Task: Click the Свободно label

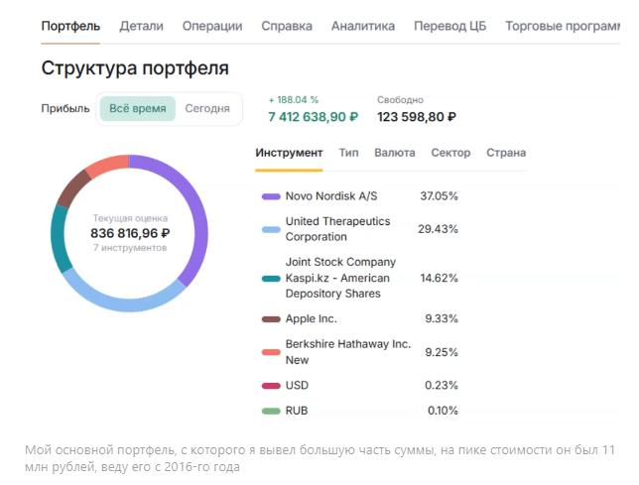Action: coord(400,100)
